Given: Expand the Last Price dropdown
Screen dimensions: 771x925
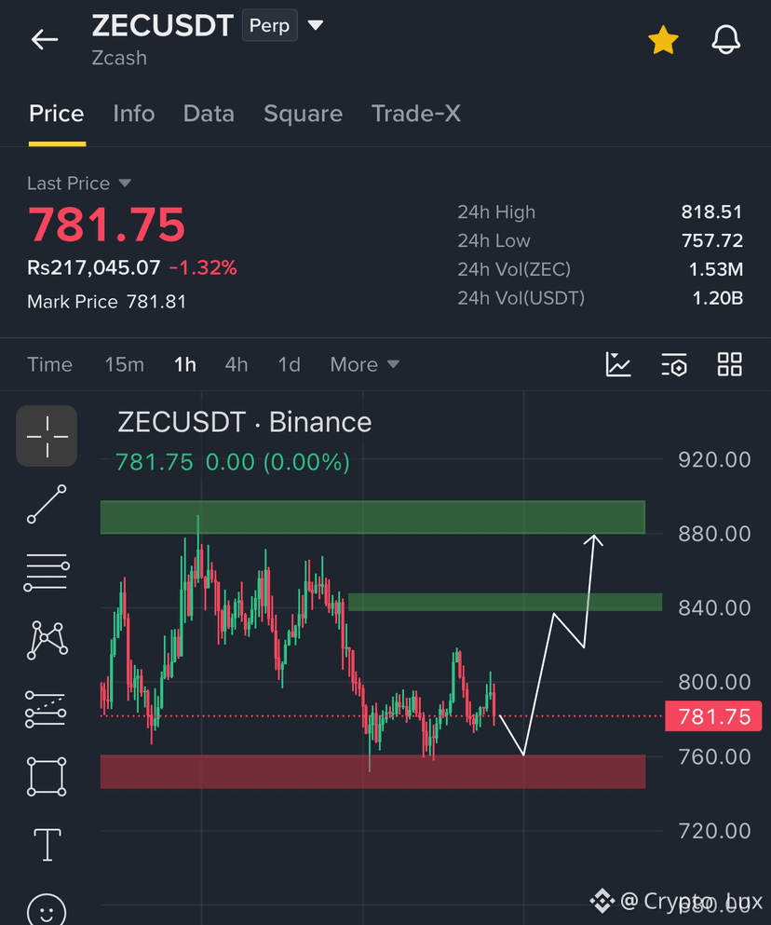Looking at the screenshot, I should tap(79, 184).
